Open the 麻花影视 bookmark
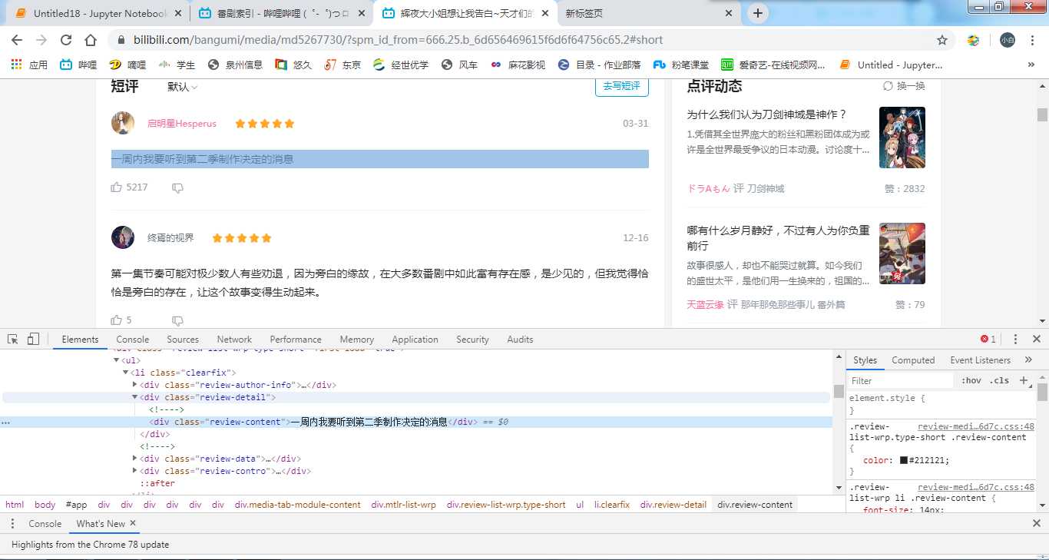The width and height of the screenshot is (1049, 560). (x=518, y=65)
